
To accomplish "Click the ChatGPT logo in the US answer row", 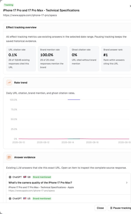I will (10, 198).
